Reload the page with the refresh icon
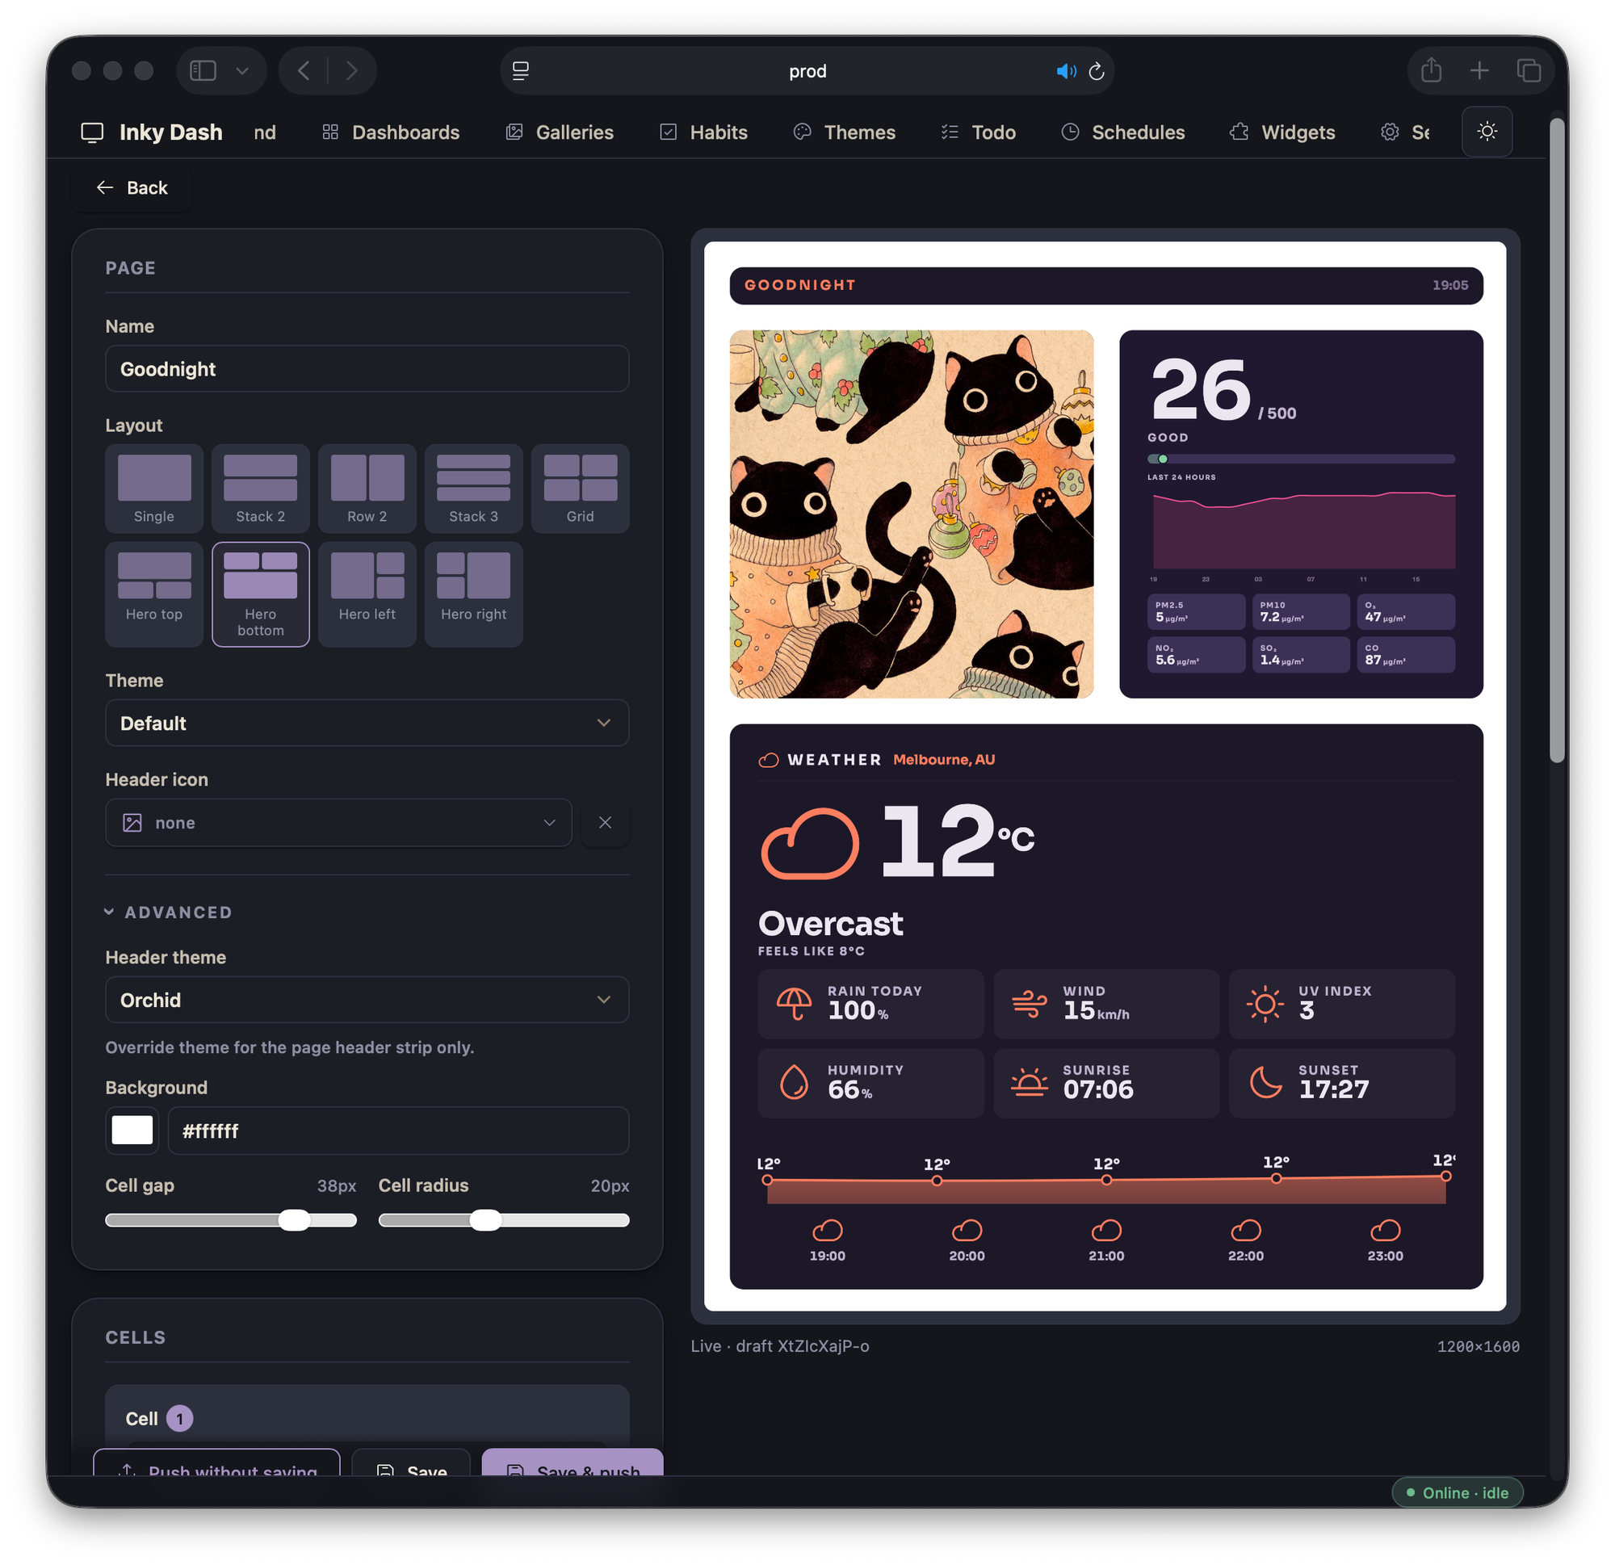 click(x=1097, y=71)
